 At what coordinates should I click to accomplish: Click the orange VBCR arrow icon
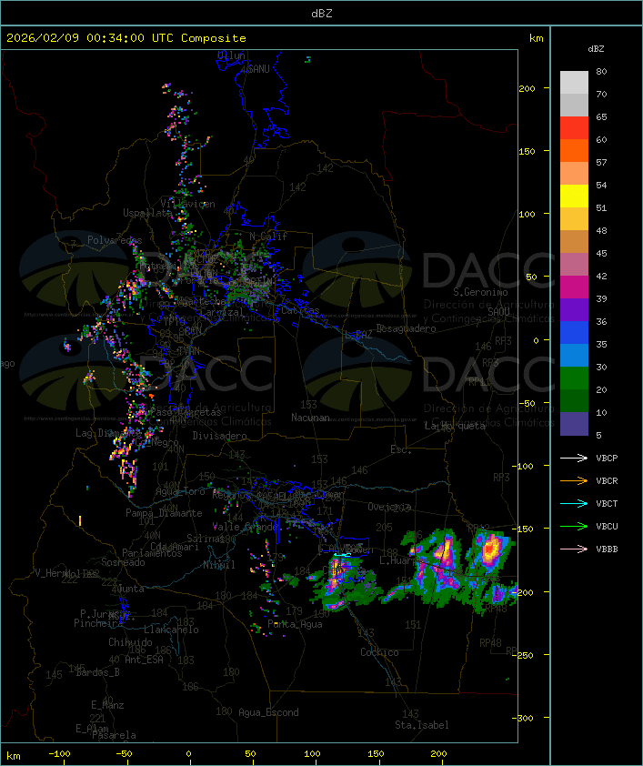pos(574,480)
